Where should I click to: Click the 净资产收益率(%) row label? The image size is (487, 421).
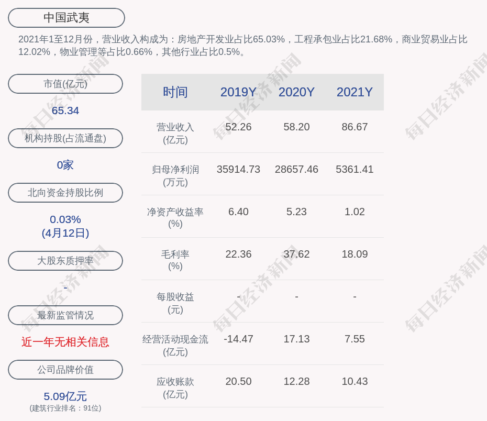click(175, 218)
